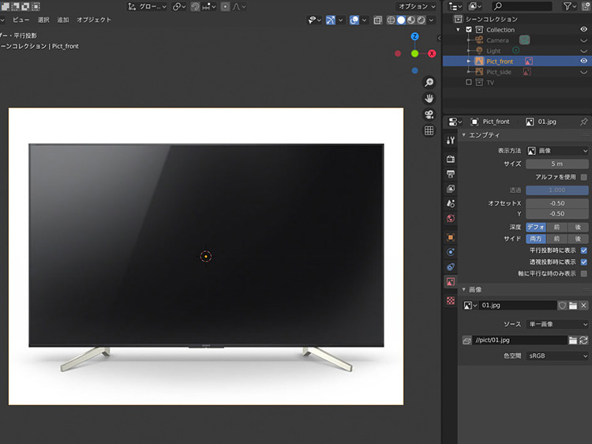This screenshot has height=444, width=592.
Task: Enable the アルファを使用 checkbox
Action: point(584,177)
